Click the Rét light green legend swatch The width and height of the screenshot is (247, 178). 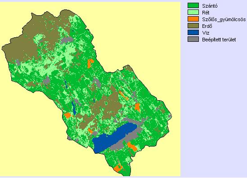tap(193, 12)
